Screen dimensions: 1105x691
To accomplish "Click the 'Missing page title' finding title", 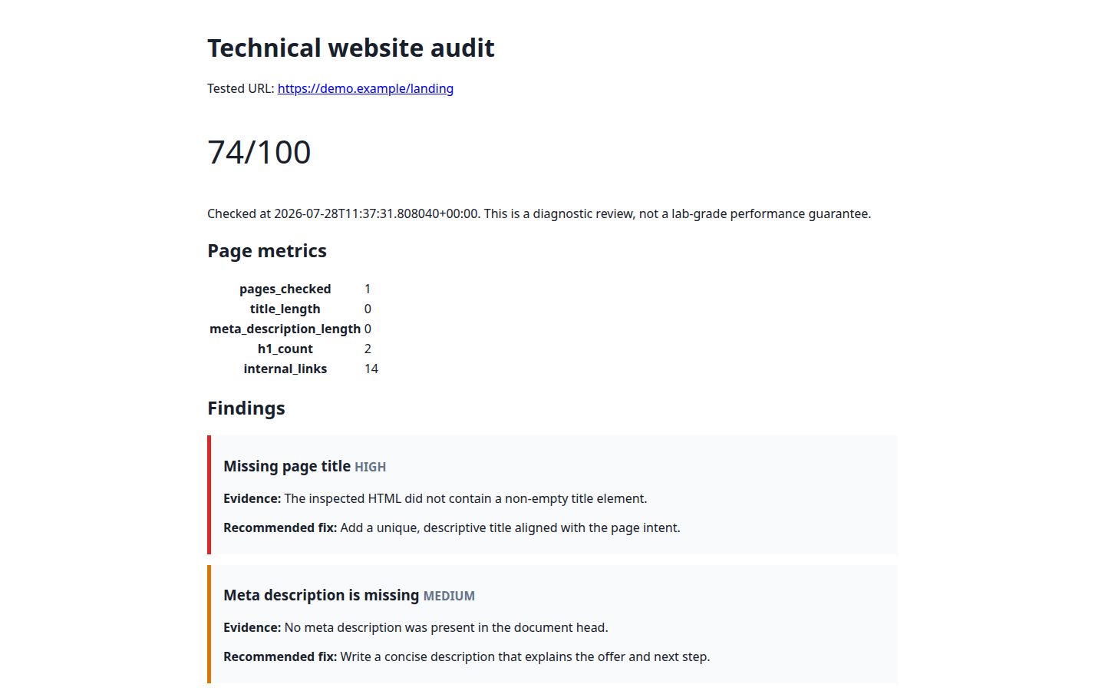I will [x=287, y=466].
